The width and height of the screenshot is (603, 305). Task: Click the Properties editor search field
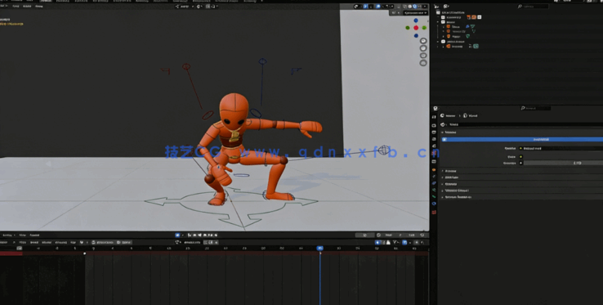coord(536,109)
